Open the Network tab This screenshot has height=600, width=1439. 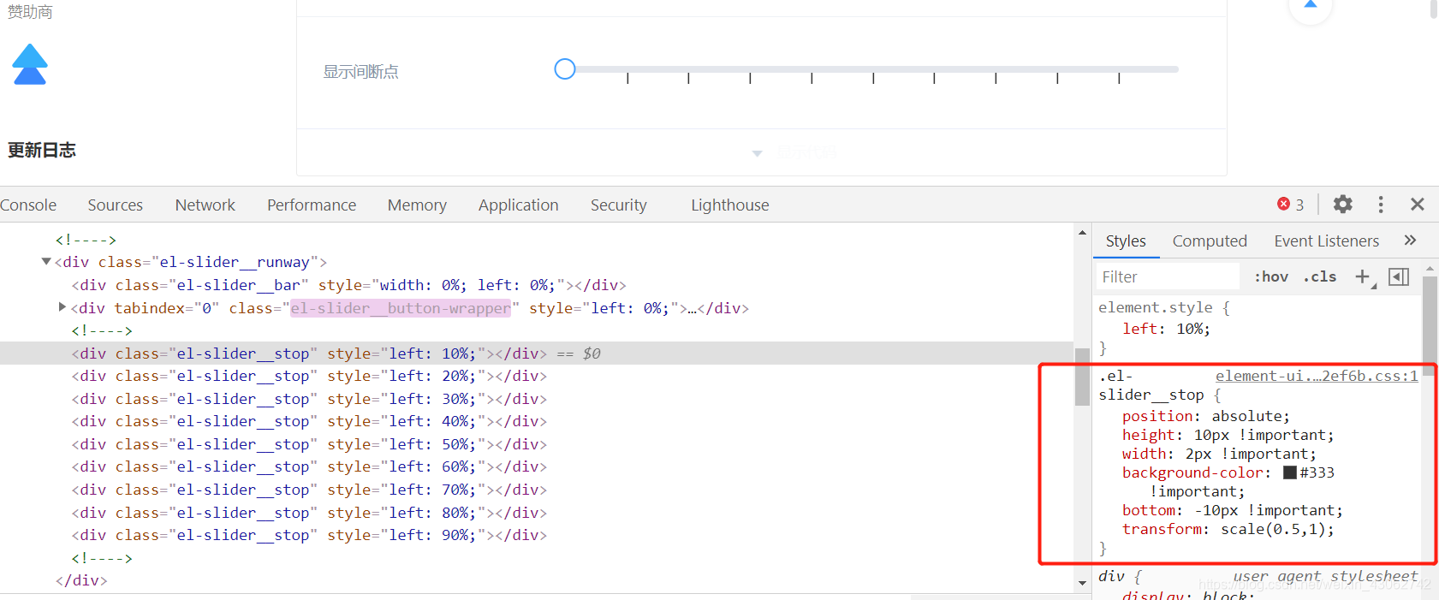pos(205,205)
